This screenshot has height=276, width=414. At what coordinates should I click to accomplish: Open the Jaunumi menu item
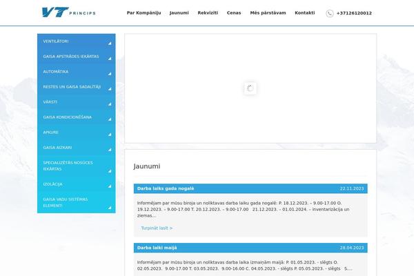tap(179, 12)
